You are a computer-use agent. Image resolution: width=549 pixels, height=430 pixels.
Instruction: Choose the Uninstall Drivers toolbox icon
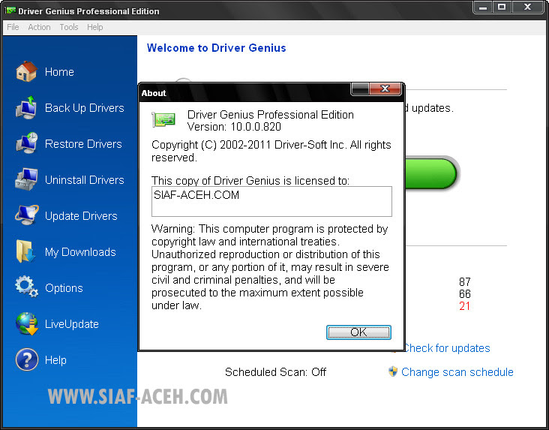26,179
